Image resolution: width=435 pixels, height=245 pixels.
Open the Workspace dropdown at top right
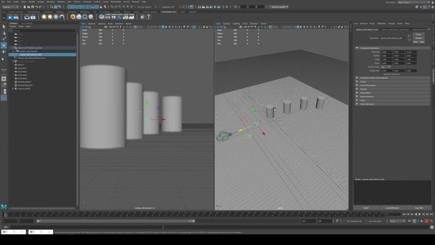(414, 2)
